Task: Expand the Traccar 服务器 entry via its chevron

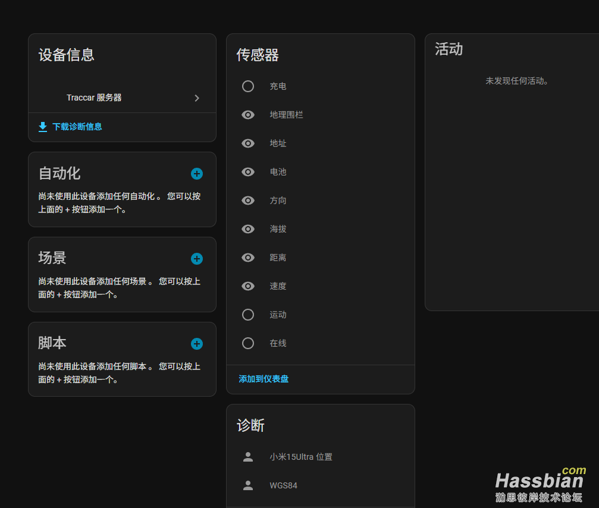Action: tap(196, 98)
